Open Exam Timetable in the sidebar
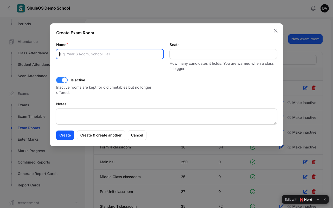 pyautogui.click(x=31, y=116)
